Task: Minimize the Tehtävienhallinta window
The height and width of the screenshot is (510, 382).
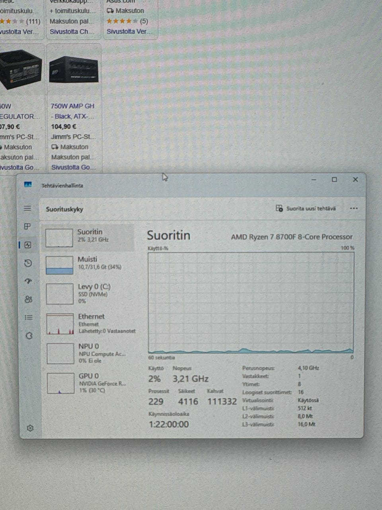Action: 314,180
